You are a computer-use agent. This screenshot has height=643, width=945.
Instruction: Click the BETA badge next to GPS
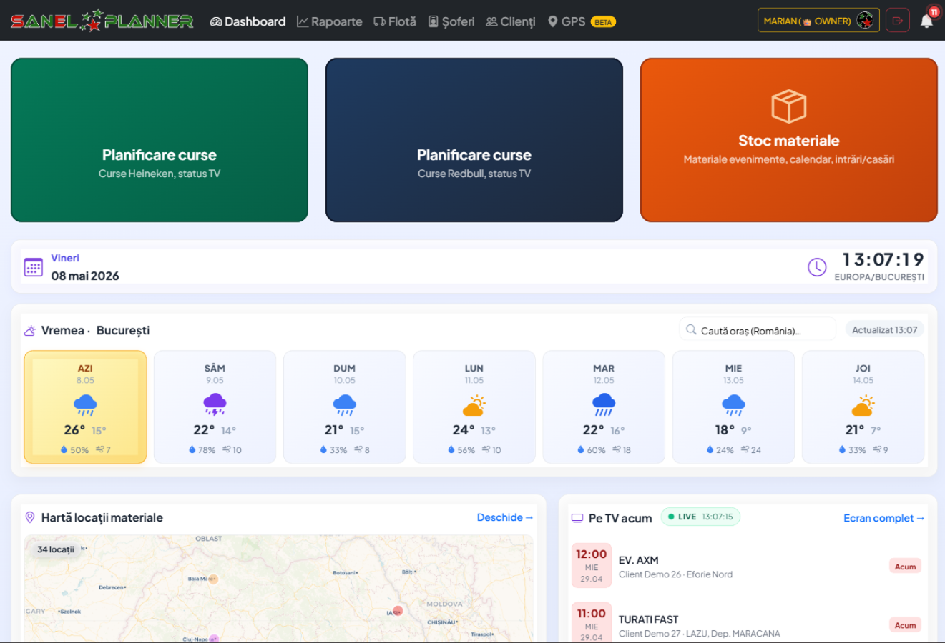click(603, 22)
